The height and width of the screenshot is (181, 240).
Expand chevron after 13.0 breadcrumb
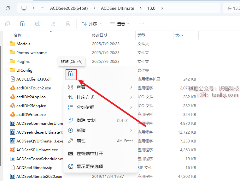162,8
